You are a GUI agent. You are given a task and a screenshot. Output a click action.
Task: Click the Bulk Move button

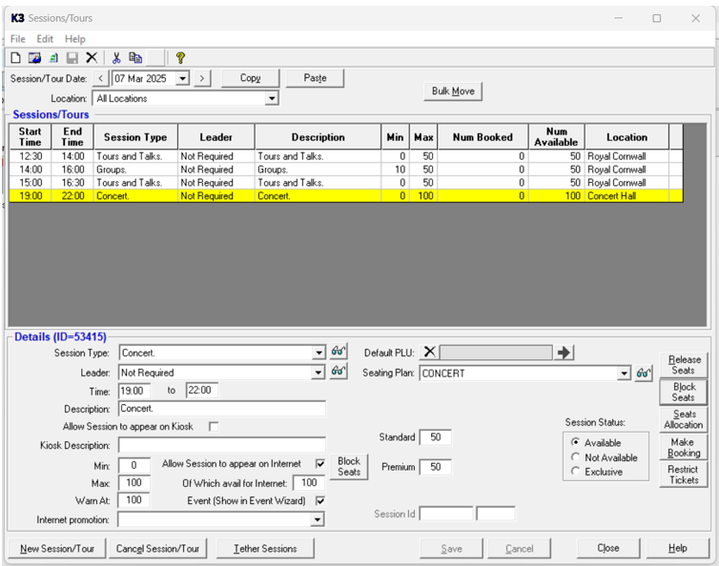453,91
